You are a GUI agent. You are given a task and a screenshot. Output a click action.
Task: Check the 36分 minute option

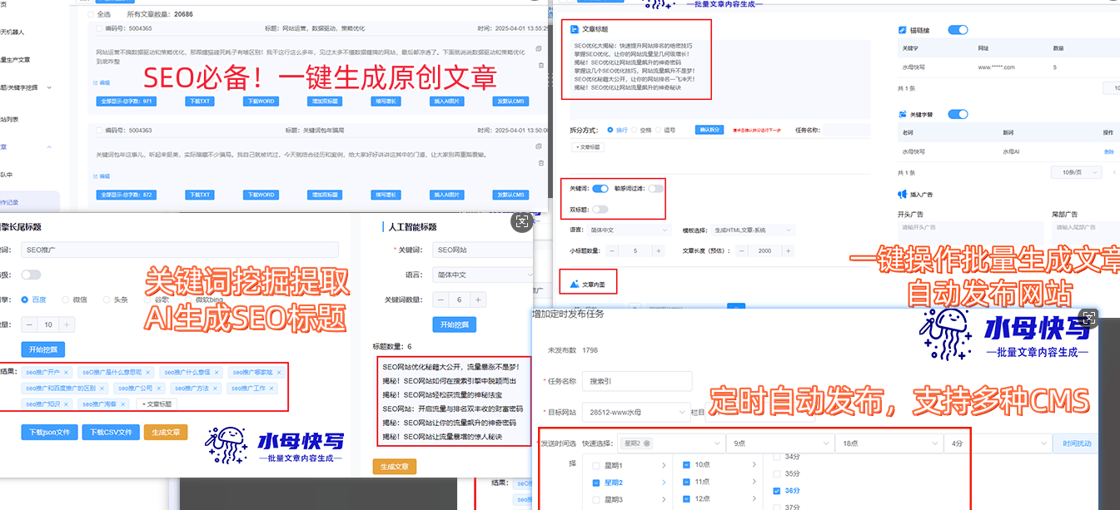(778, 491)
